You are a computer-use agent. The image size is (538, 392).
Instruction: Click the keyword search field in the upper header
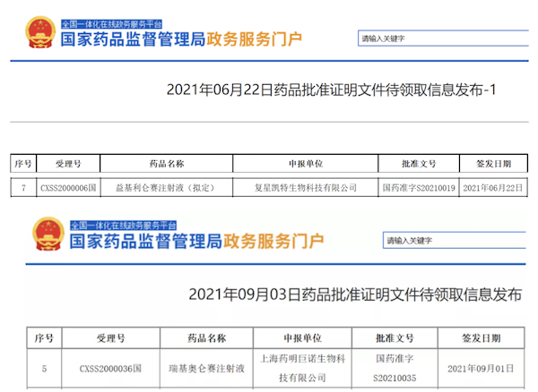[443, 38]
